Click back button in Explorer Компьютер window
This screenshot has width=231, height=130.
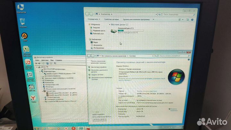87,14
